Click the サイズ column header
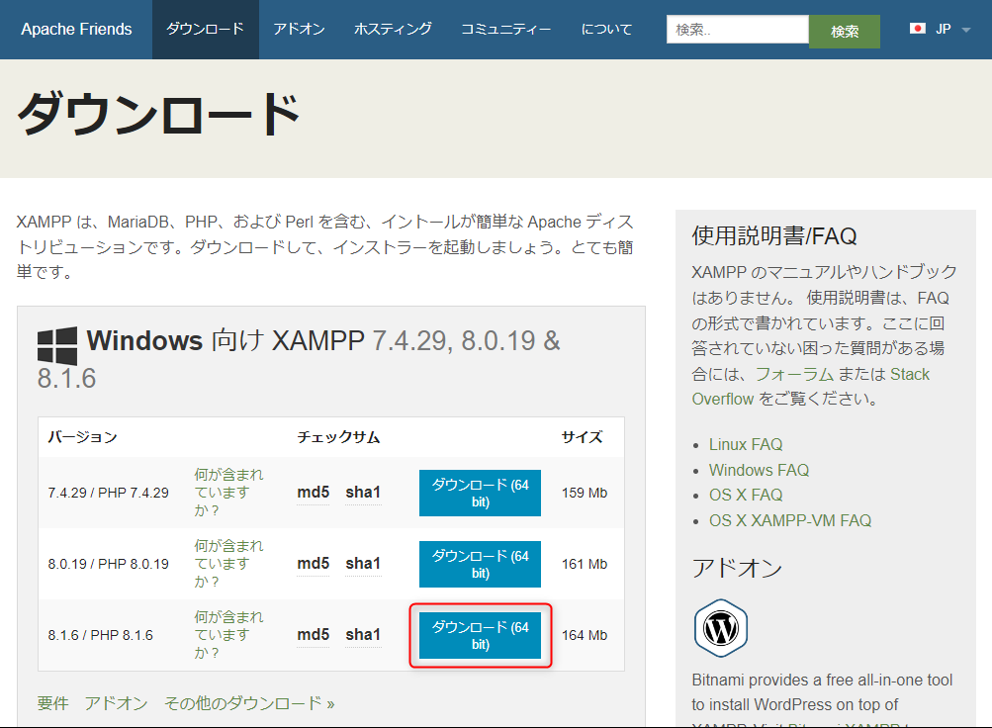 [582, 437]
